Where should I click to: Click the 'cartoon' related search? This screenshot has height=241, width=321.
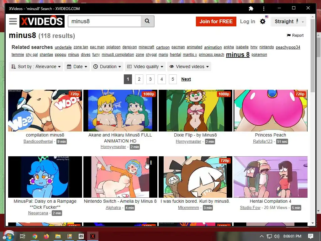click(163, 47)
